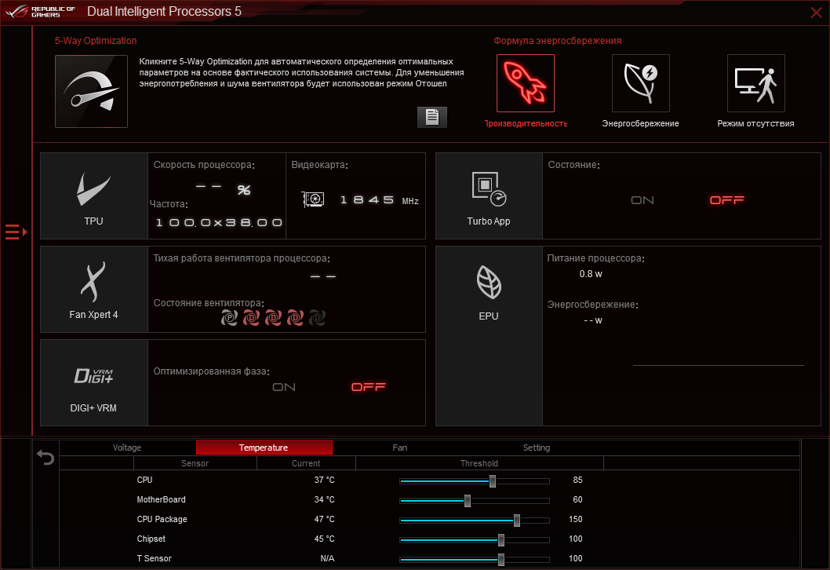
Task: Click the 47 °C CPU Package reading
Action: point(325,519)
